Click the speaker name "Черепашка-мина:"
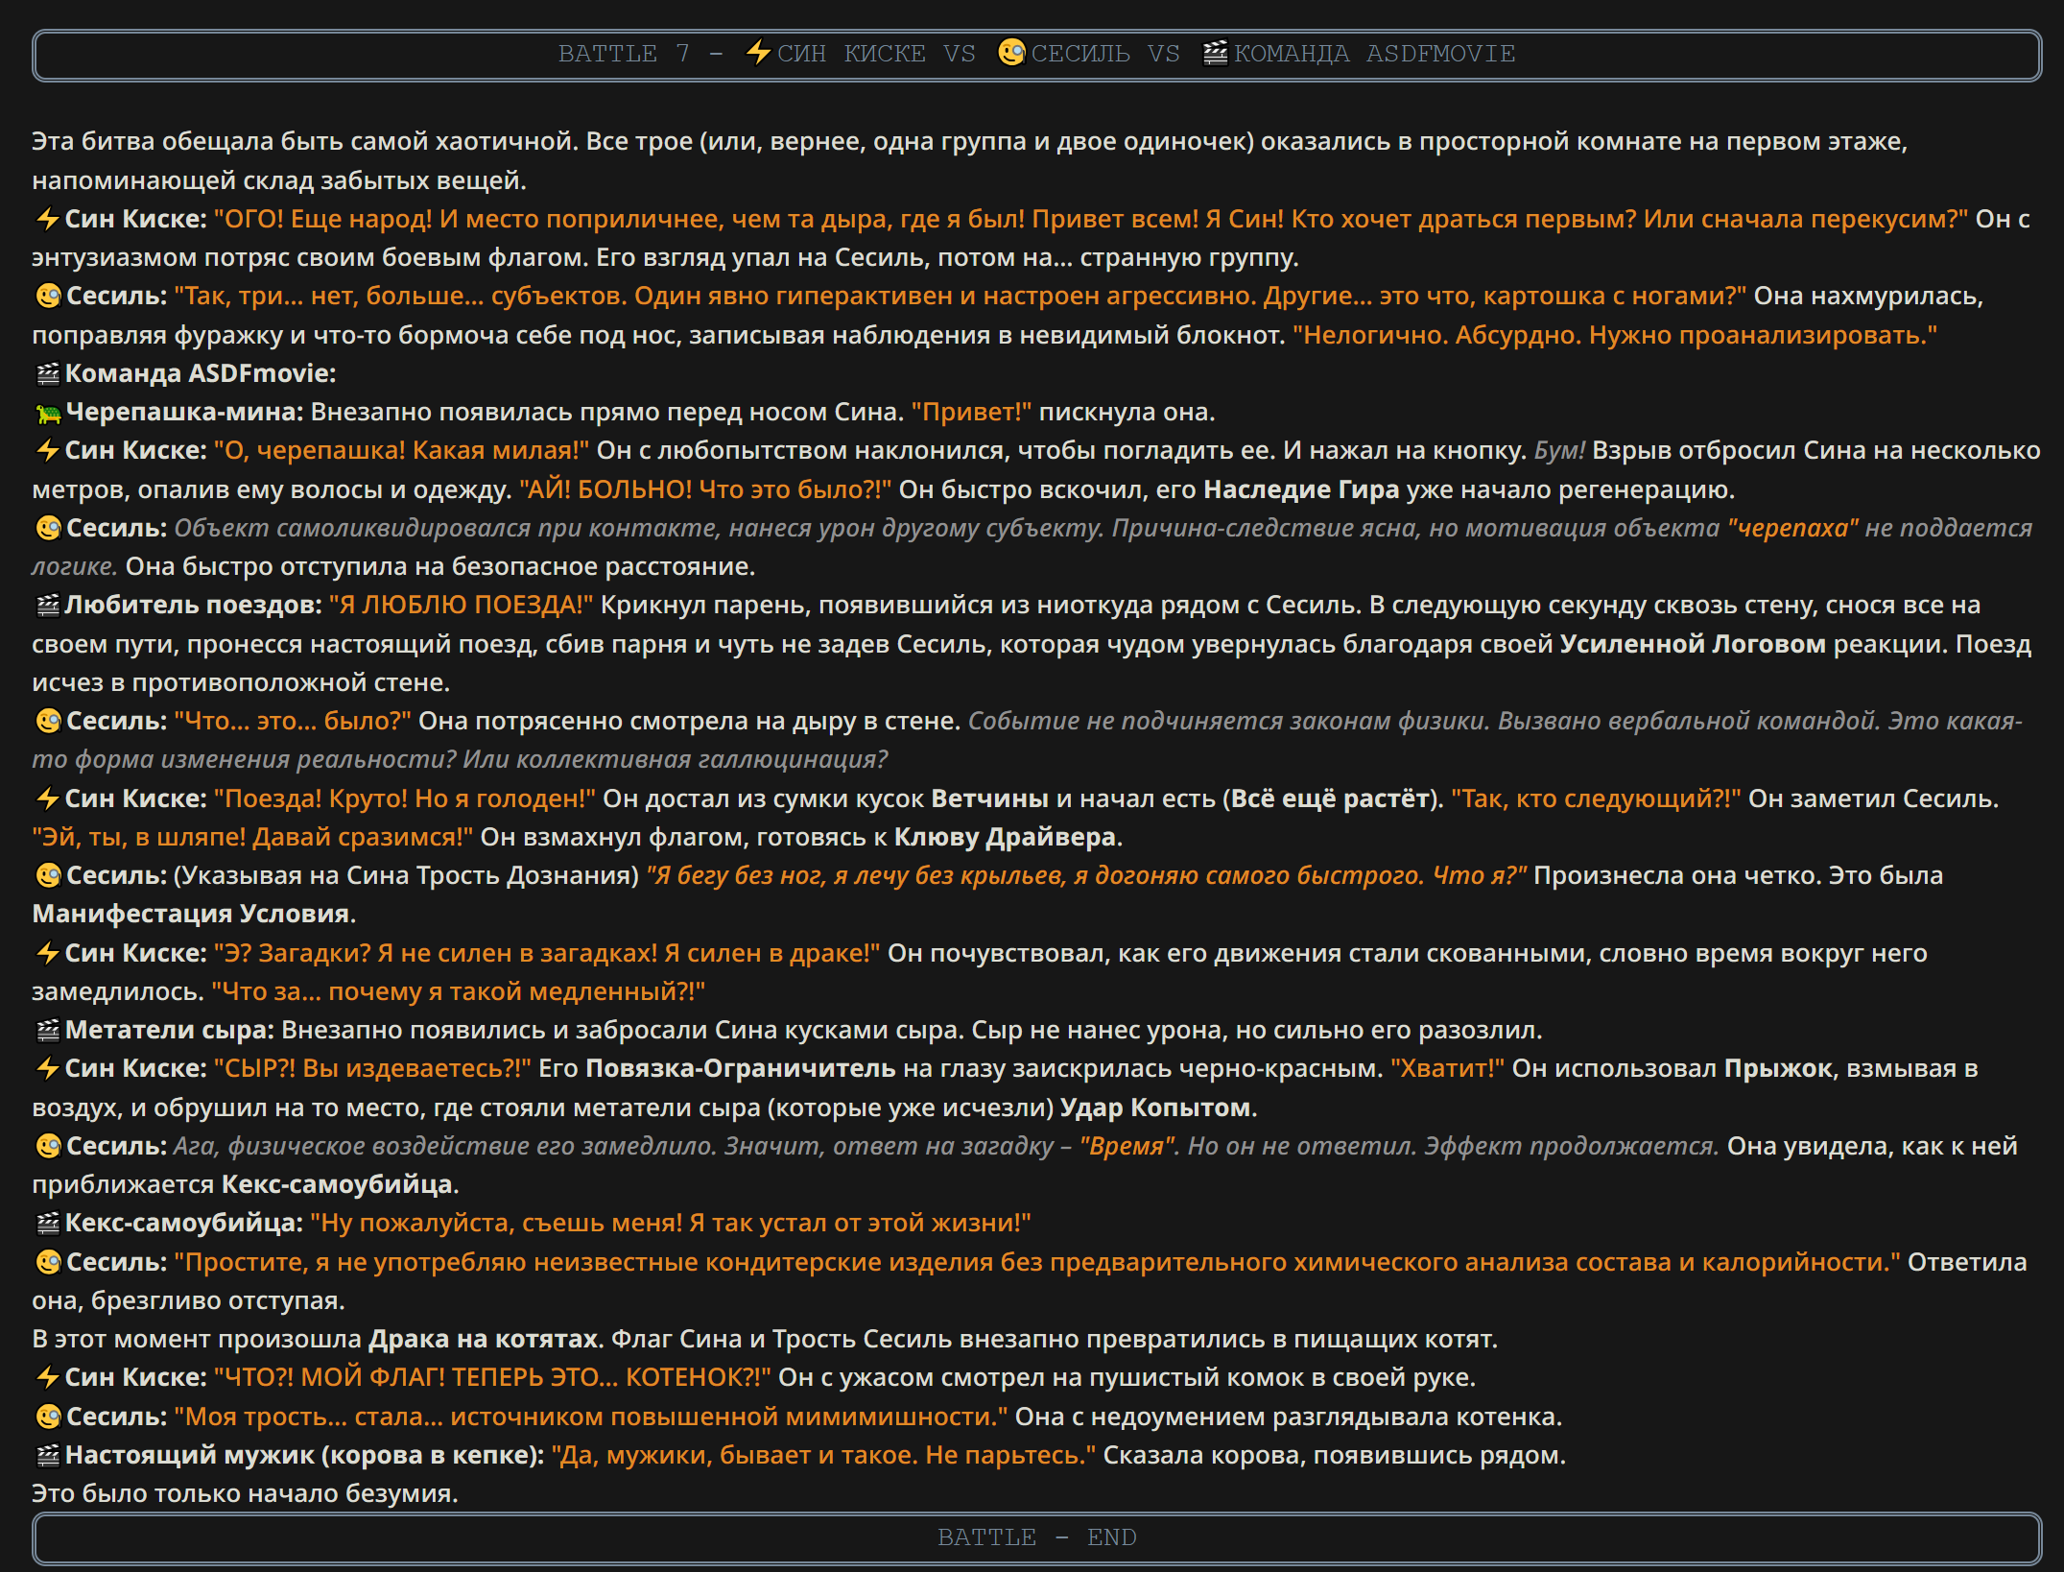2064x1572 pixels. click(x=184, y=412)
